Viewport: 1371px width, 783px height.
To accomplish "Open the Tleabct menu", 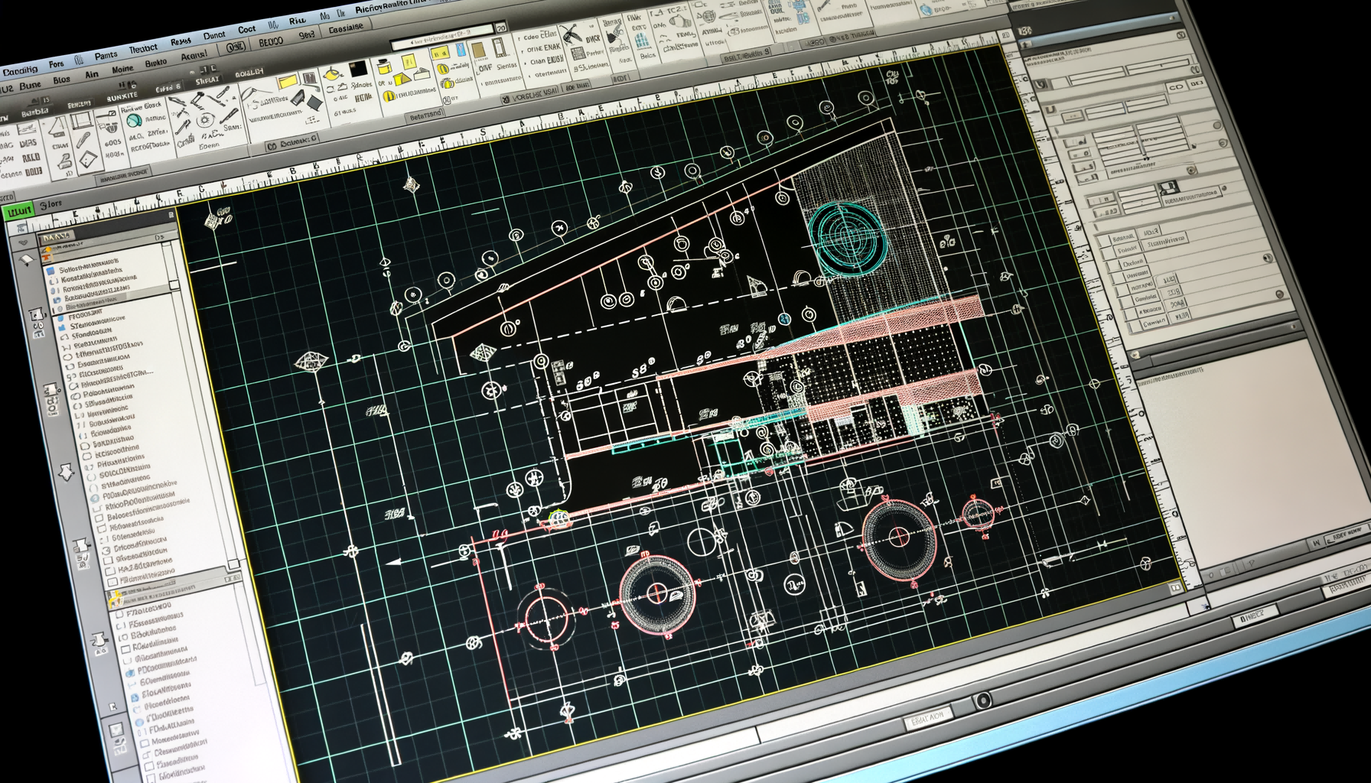I will pyautogui.click(x=143, y=48).
